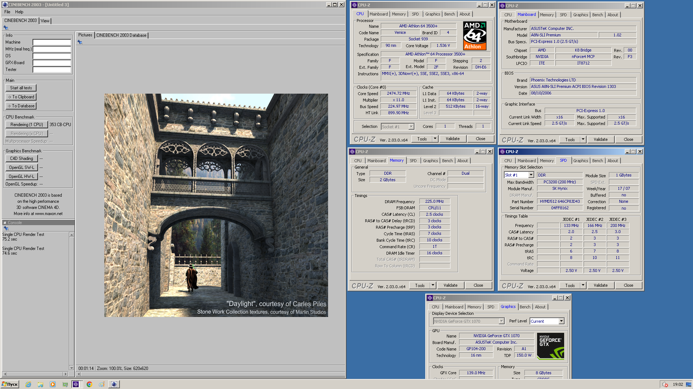Click the pin icon under the Pictures tab
The image size is (693, 389).
(80, 42)
